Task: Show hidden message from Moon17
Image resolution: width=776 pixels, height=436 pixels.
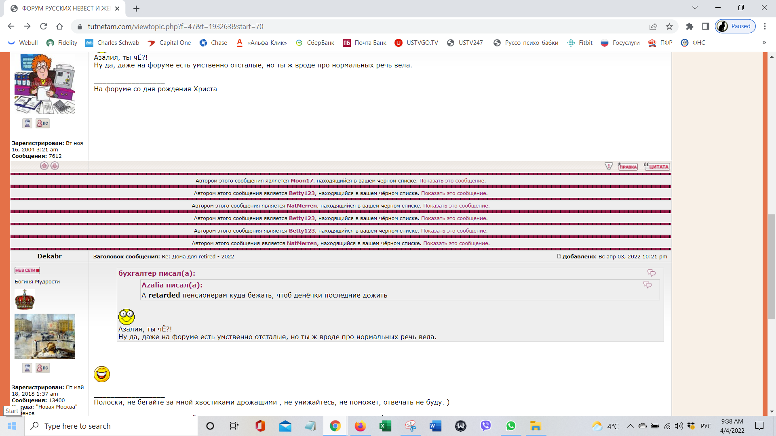Action: [451, 181]
